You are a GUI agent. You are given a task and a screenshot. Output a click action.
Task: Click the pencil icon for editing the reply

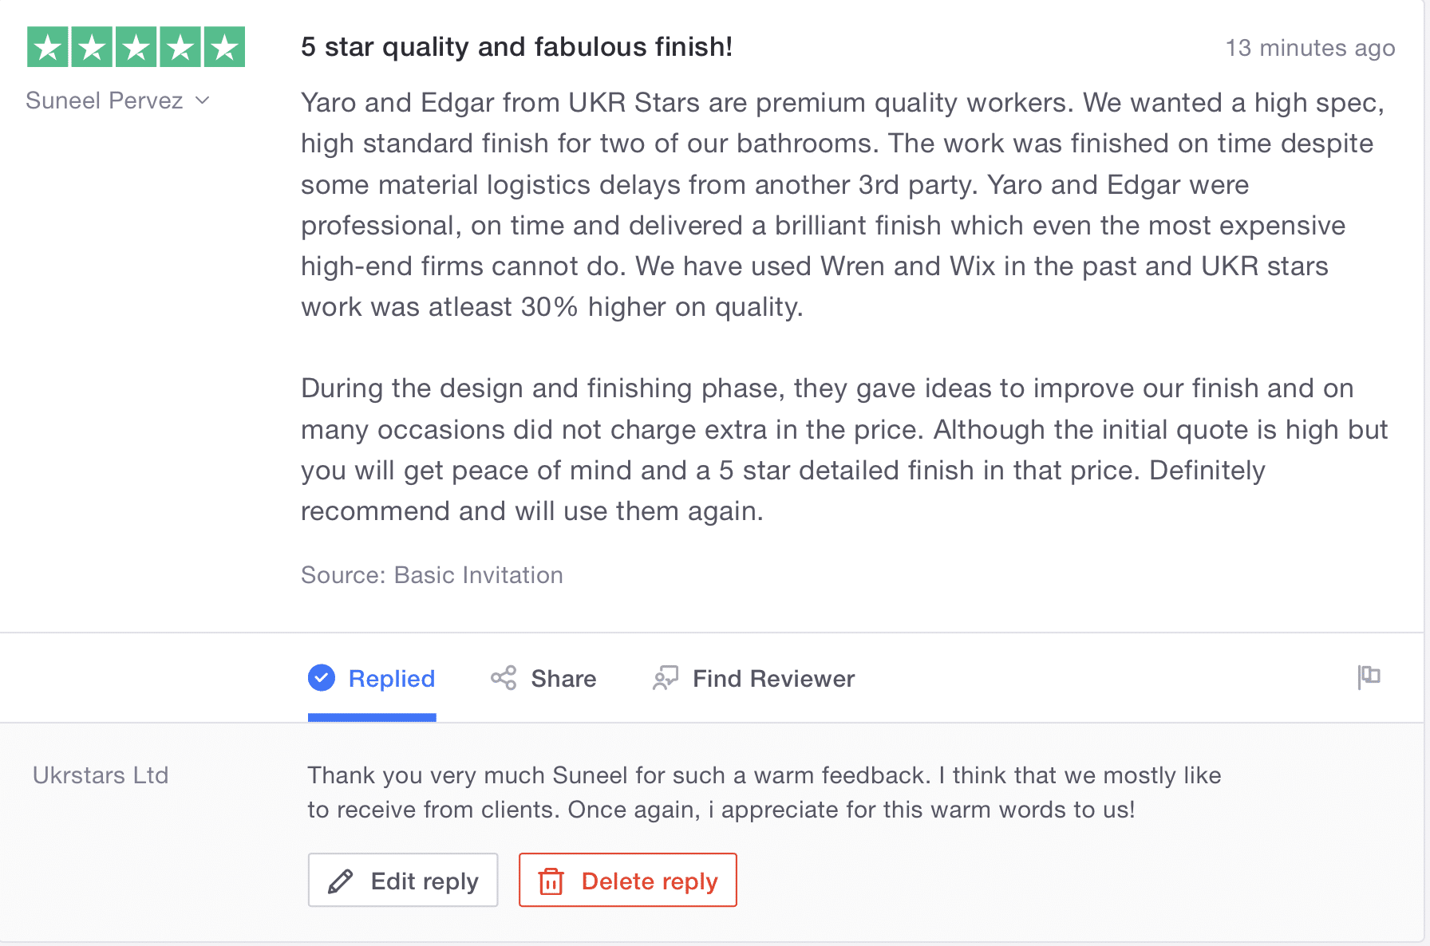point(341,881)
